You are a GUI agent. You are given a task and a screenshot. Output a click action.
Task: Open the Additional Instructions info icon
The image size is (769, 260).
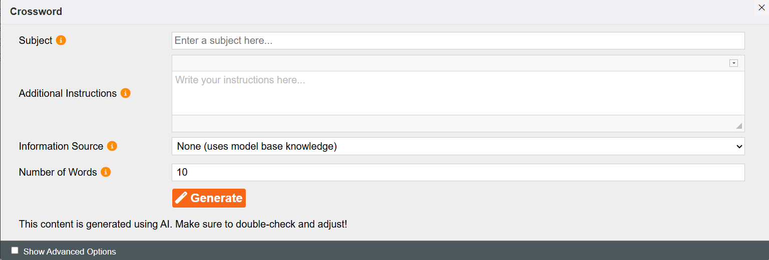[x=126, y=93]
